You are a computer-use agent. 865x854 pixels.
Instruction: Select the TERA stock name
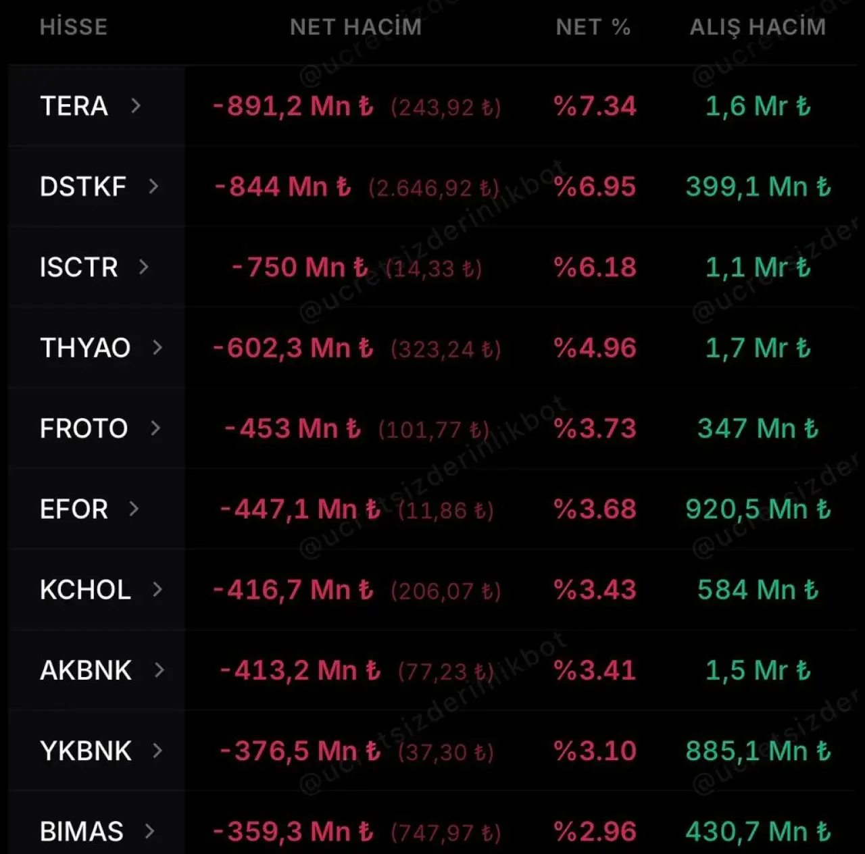click(x=74, y=106)
